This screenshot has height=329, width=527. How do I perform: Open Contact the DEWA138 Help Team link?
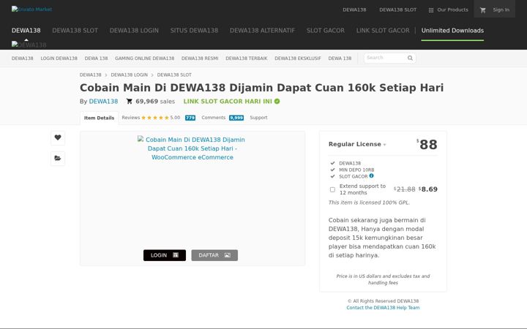[383, 308]
